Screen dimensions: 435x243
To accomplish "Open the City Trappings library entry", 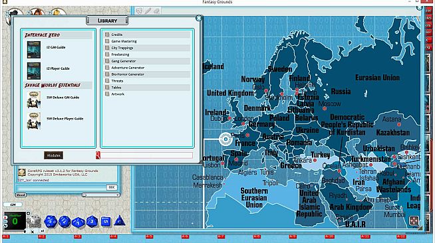I will [x=147, y=48].
